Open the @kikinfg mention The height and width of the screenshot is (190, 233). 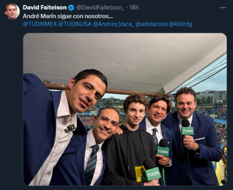181,24
